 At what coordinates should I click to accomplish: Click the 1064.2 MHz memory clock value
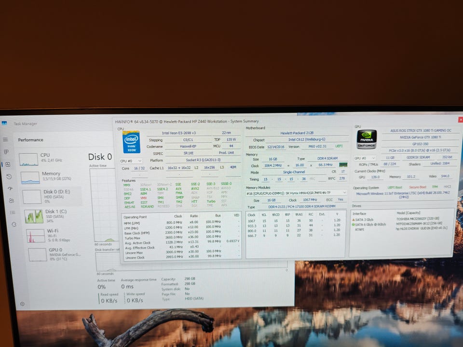[273, 165]
